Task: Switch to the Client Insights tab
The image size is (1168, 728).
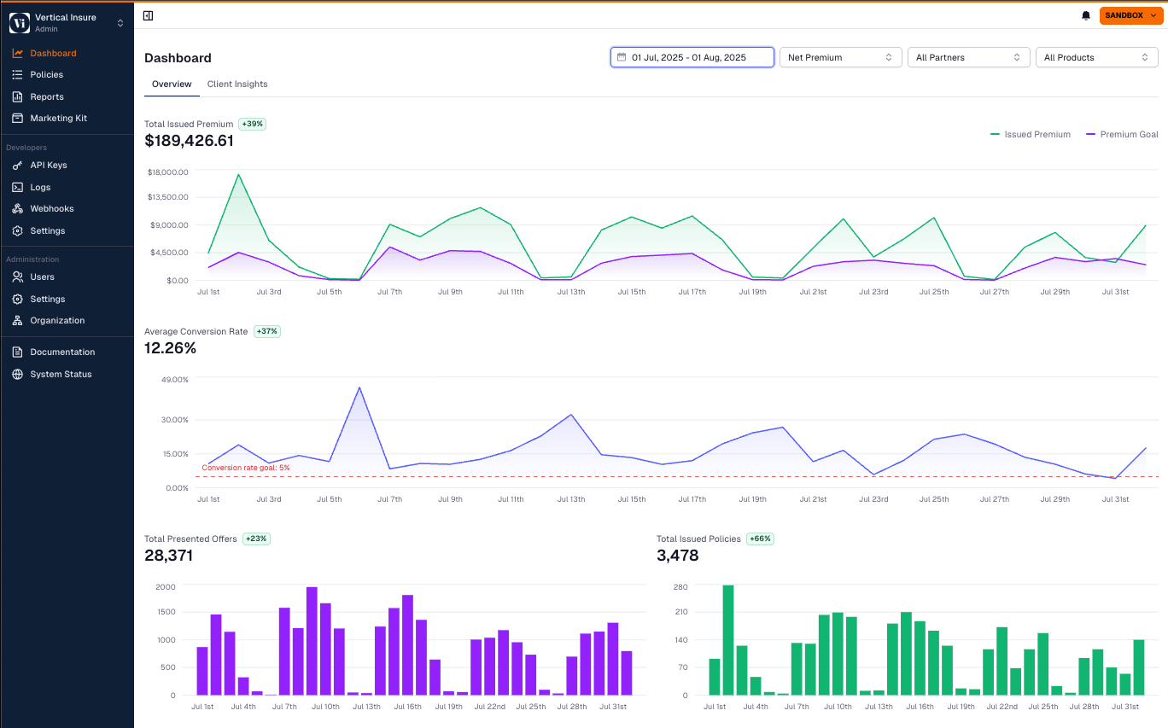Action: [x=237, y=84]
